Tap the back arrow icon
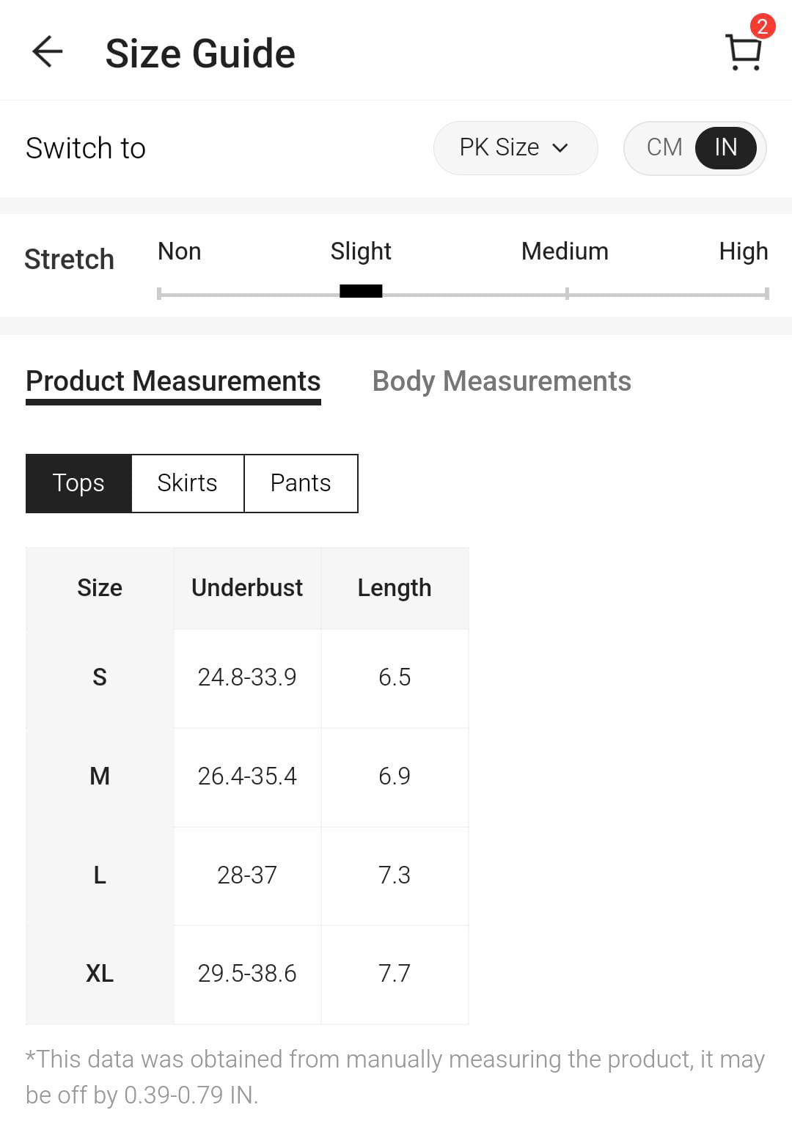The height and width of the screenshot is (1124, 792). pos(48,52)
